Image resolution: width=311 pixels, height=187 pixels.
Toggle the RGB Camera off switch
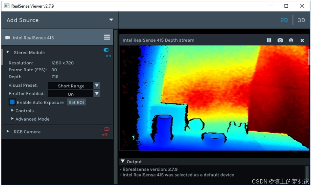[x=107, y=129]
